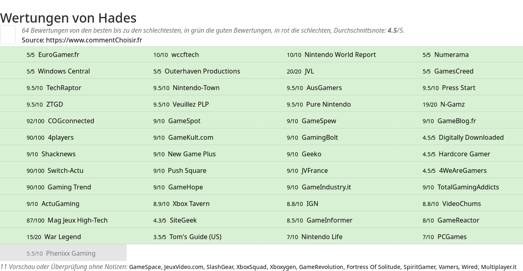
Task: Click the GameReactor 8/10 entry
Action: point(451,220)
